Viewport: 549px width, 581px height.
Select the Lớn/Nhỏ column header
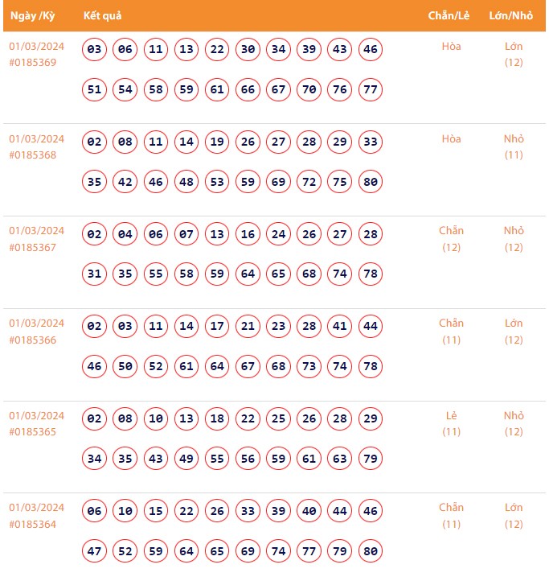tap(511, 16)
